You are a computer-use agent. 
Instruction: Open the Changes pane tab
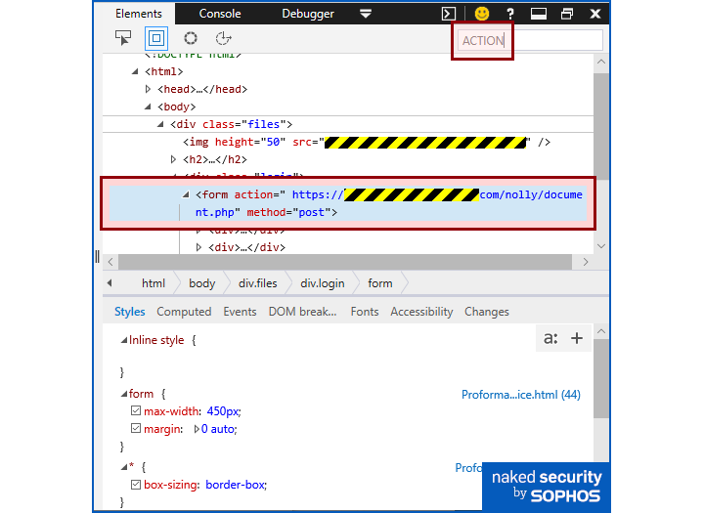tap(487, 312)
